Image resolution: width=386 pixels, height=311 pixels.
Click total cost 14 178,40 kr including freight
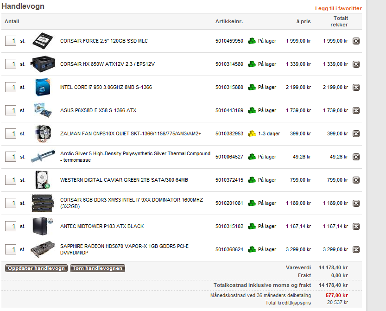(333, 285)
